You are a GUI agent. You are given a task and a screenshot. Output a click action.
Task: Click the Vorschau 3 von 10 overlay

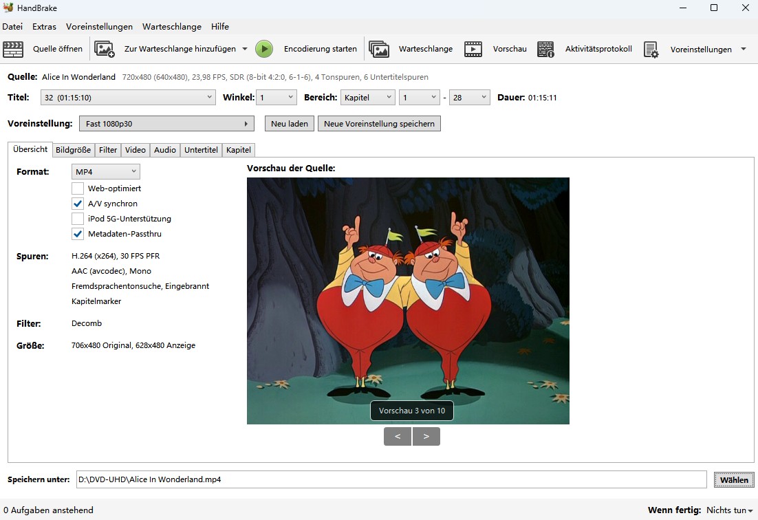(412, 411)
